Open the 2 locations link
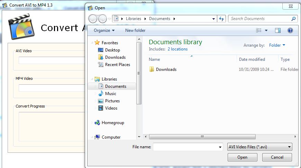This screenshot has height=168, width=301. coord(177,49)
